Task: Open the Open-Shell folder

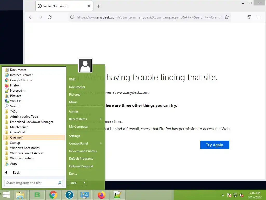Action: [x=34, y=132]
